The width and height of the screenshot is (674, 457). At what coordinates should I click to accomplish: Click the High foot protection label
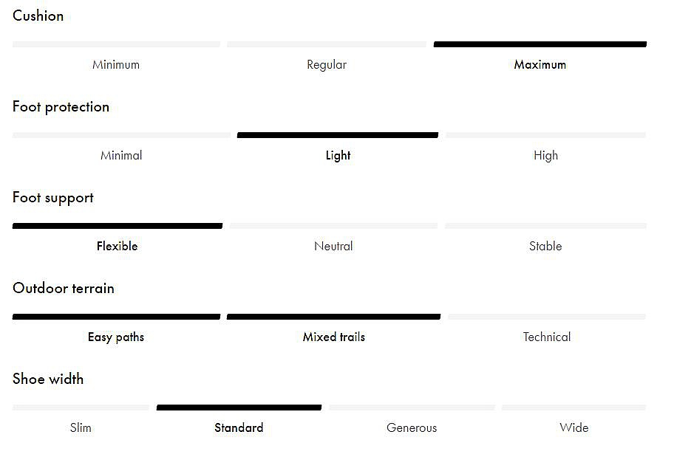(x=546, y=156)
